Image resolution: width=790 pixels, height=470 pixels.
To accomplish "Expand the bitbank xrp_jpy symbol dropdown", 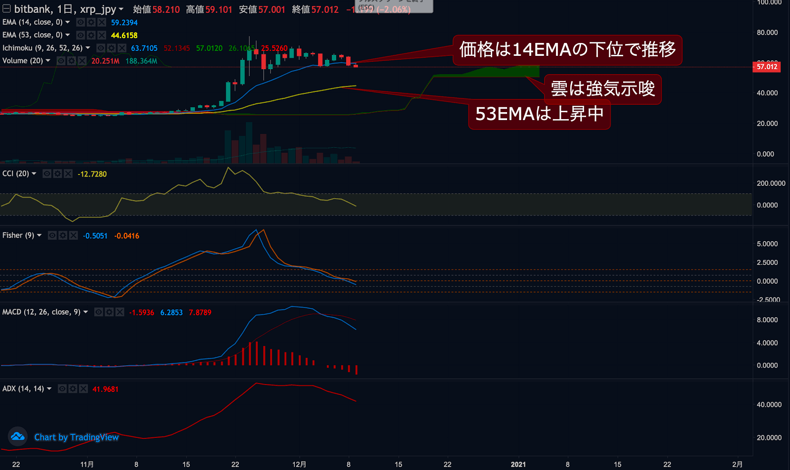I will click(121, 9).
